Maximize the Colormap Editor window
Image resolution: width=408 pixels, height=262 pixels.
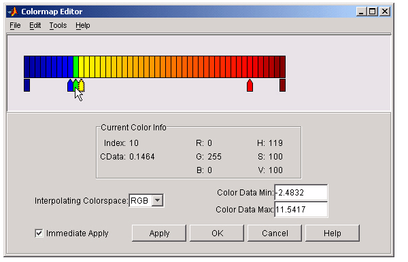click(x=373, y=12)
